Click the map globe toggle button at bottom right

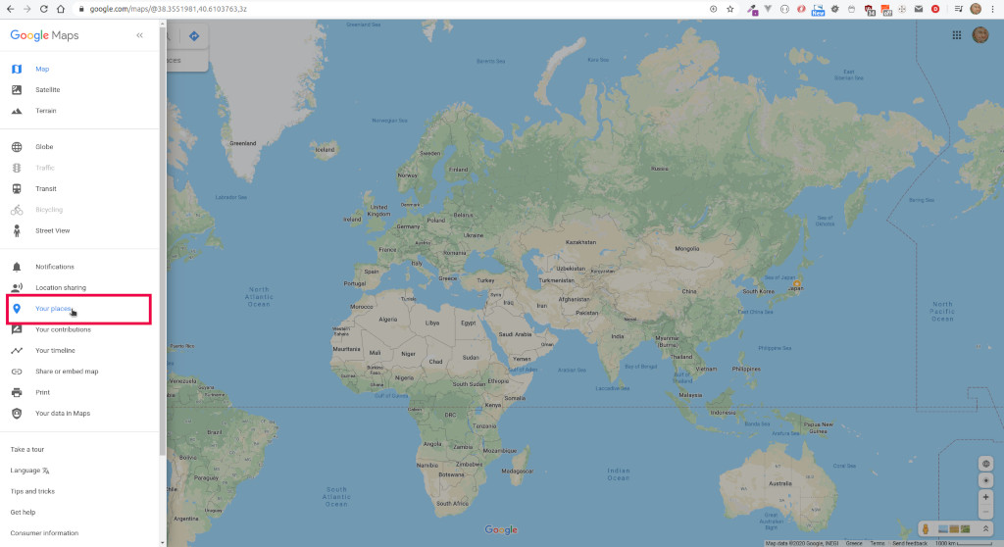pyautogui.click(x=986, y=464)
